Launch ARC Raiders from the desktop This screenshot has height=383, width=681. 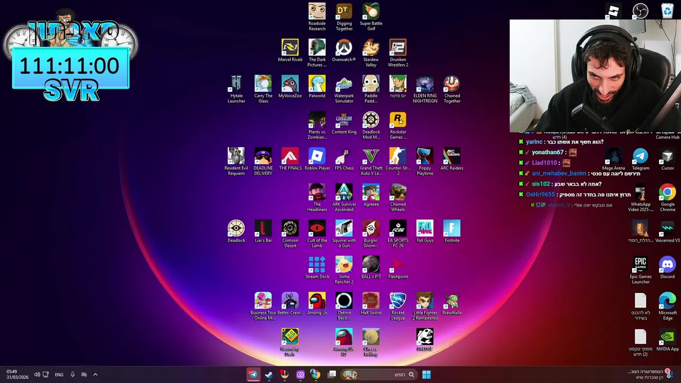452,160
